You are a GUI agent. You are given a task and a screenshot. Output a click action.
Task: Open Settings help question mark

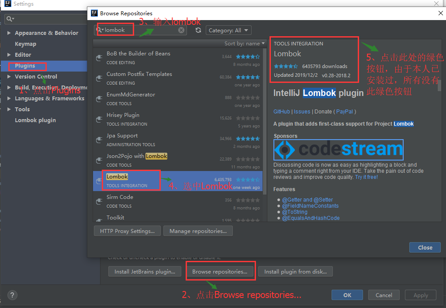pos(12,295)
